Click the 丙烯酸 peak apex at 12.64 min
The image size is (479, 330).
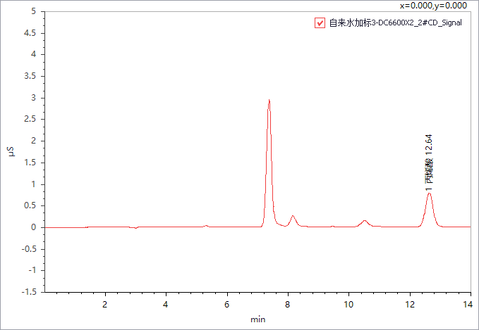tap(429, 193)
